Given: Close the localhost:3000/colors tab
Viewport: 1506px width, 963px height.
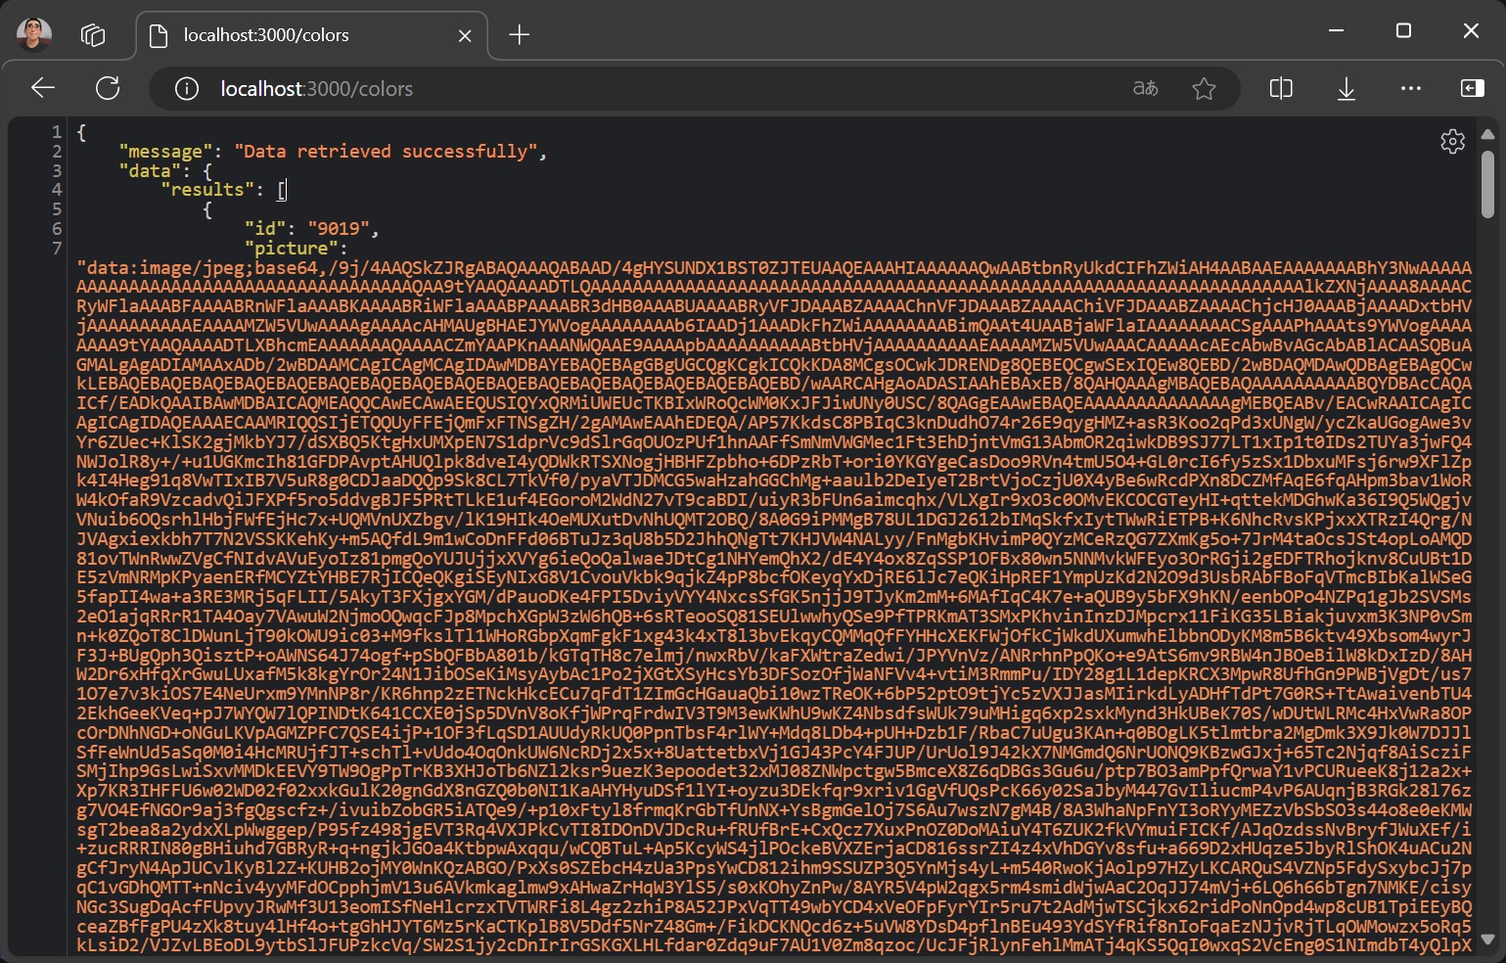Looking at the screenshot, I should pyautogui.click(x=465, y=35).
